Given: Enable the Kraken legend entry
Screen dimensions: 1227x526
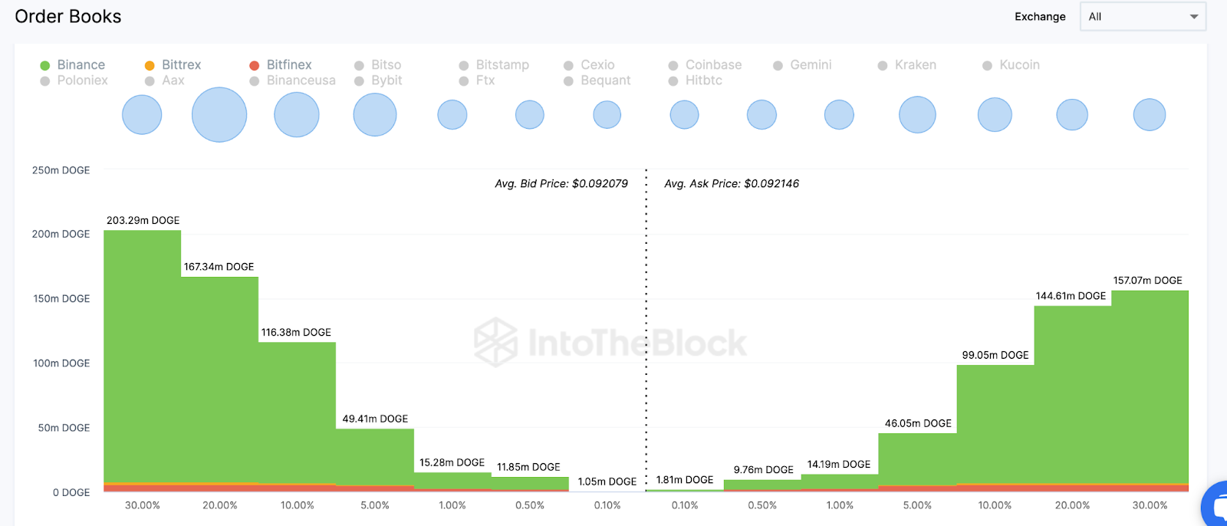Looking at the screenshot, I should pos(907,65).
